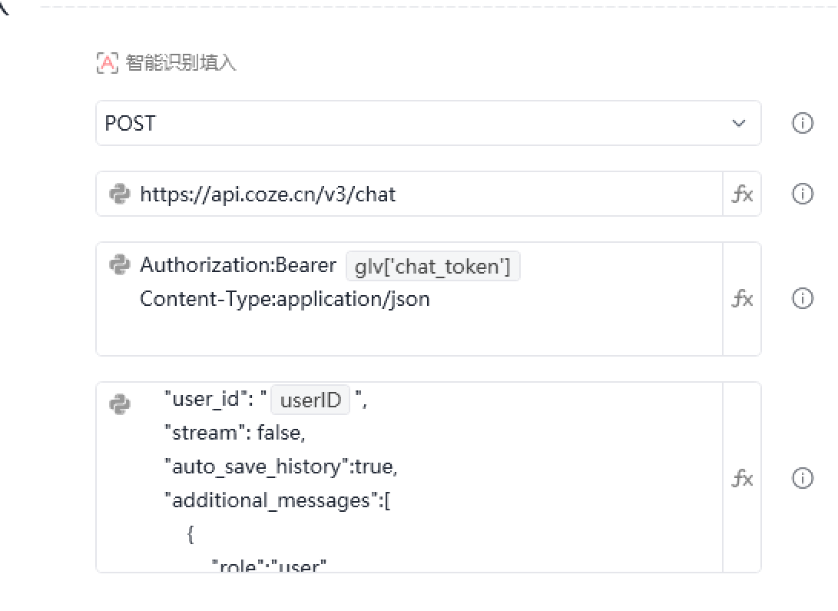Open the fx expression editor for the request body

(742, 479)
